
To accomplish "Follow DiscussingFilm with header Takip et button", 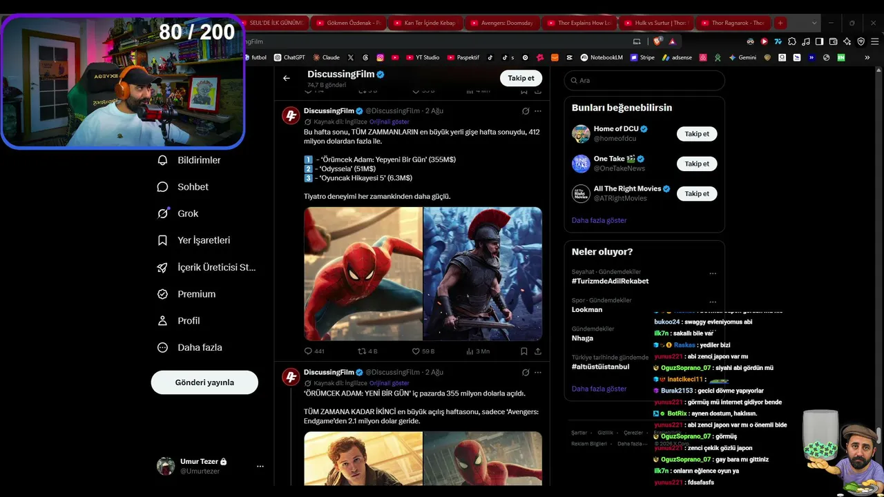I will click(521, 78).
